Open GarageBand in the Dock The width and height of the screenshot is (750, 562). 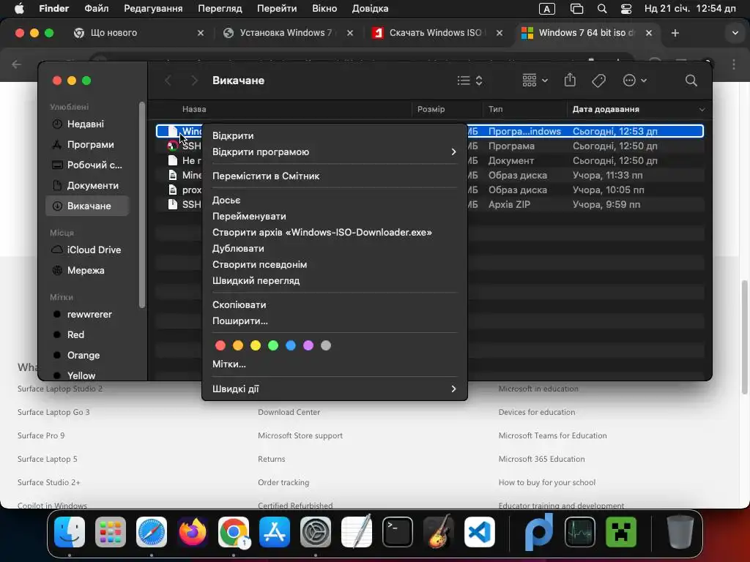pyautogui.click(x=439, y=532)
